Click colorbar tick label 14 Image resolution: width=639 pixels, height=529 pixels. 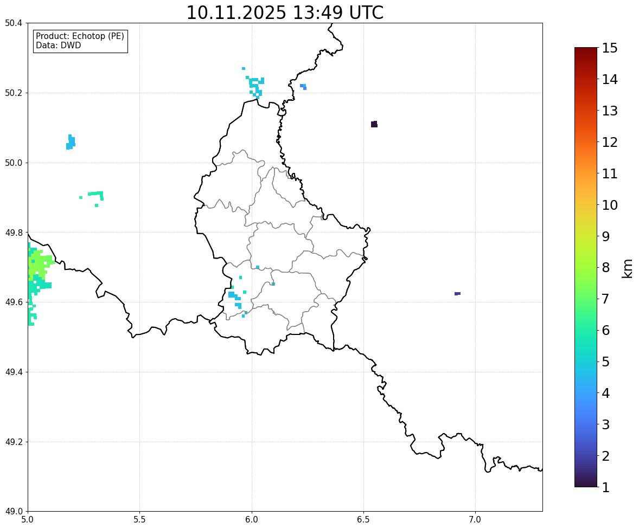point(610,80)
